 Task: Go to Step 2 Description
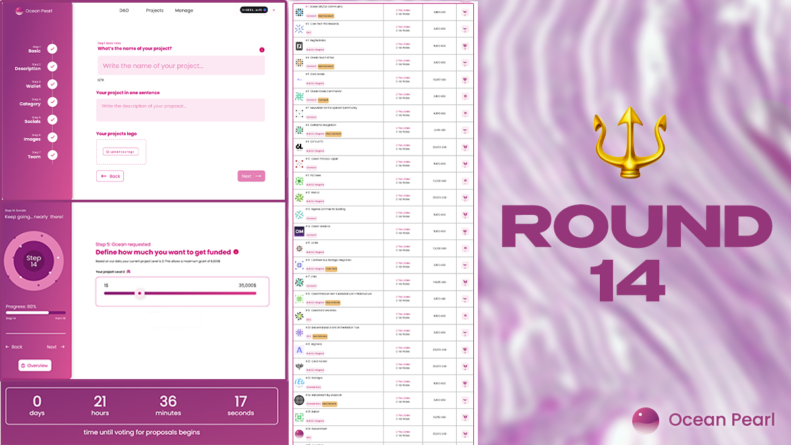(x=29, y=67)
